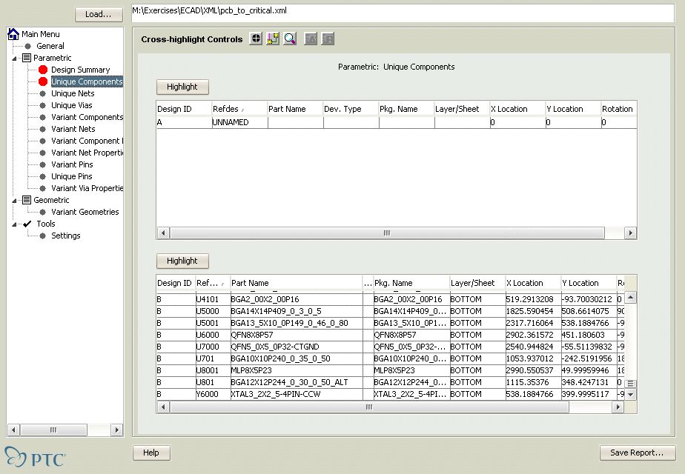Viewport: 685px width, 474px height.
Task: Click the red dot beside Design Summary
Action: tap(43, 70)
